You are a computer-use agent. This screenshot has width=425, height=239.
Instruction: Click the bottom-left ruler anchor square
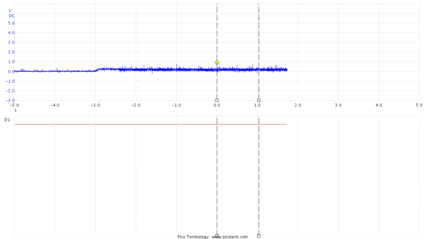pos(217,236)
